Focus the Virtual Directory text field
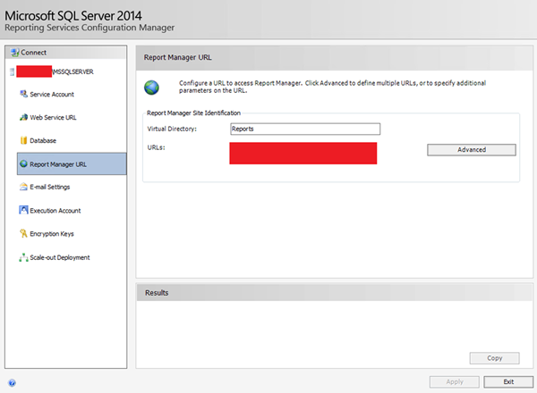Viewport: 537px width, 393px height. tap(304, 129)
